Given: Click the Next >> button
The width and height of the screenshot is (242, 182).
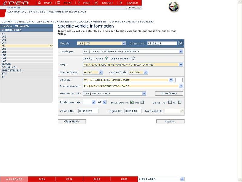Looking at the screenshot, I should coord(170,121).
